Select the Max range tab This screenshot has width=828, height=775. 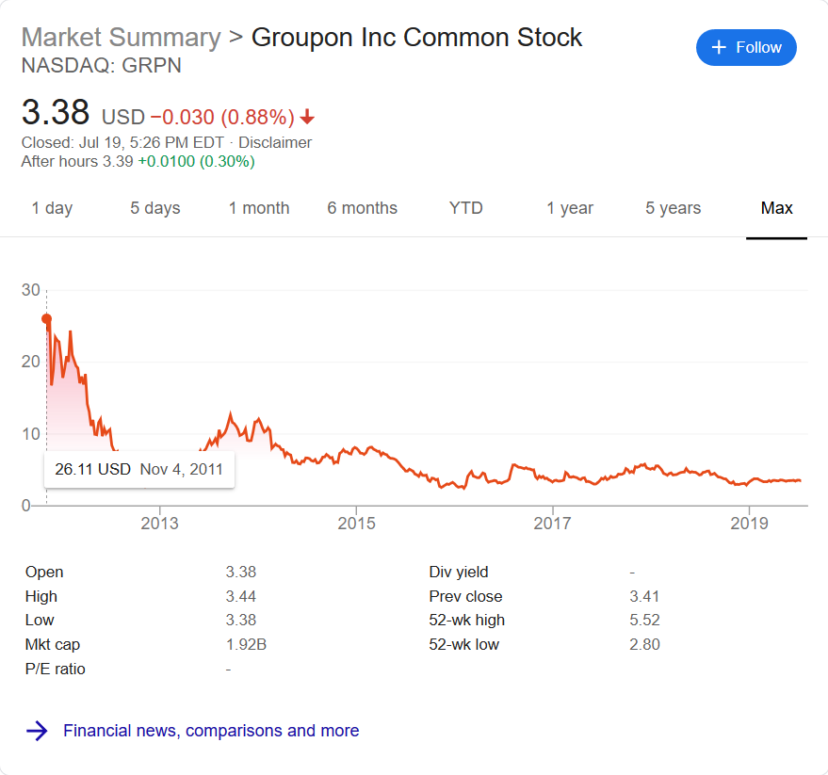point(776,208)
